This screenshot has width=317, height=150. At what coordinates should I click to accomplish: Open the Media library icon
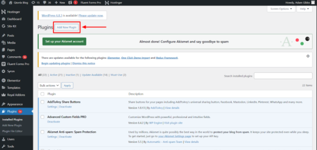coord(3,43)
